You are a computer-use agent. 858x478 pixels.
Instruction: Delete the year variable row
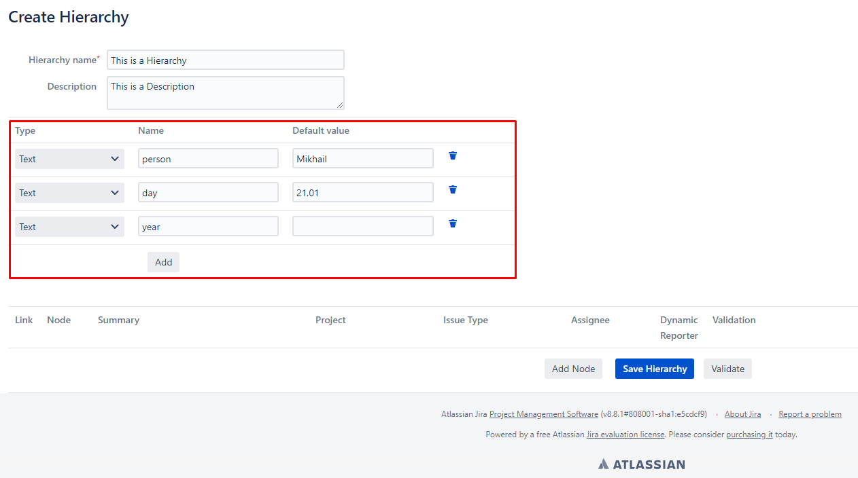(x=453, y=223)
